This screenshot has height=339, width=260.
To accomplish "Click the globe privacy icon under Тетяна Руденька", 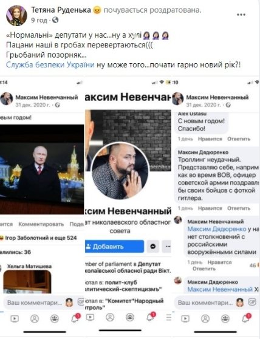I will pyautogui.click(x=55, y=20).
